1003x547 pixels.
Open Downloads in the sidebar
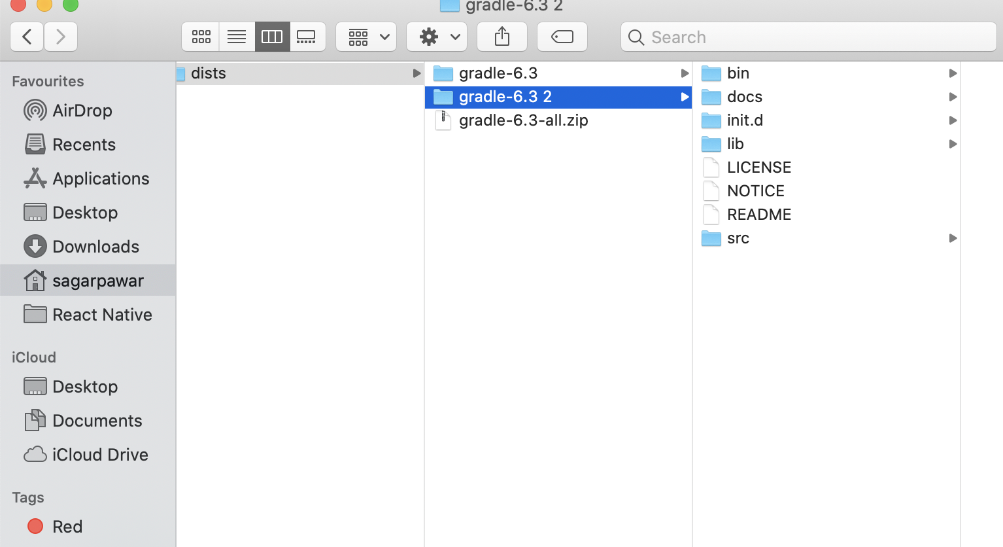click(95, 247)
